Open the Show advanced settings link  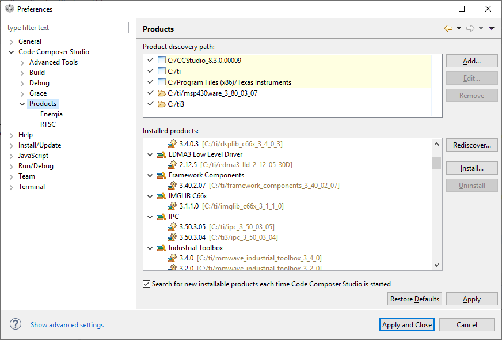(67, 325)
